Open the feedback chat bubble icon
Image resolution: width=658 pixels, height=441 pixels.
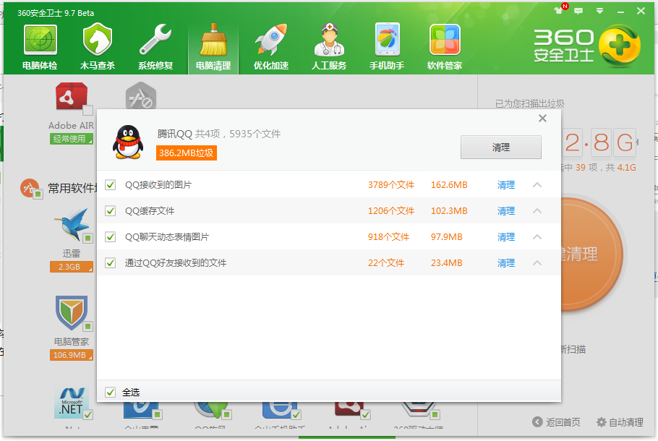pos(578,11)
